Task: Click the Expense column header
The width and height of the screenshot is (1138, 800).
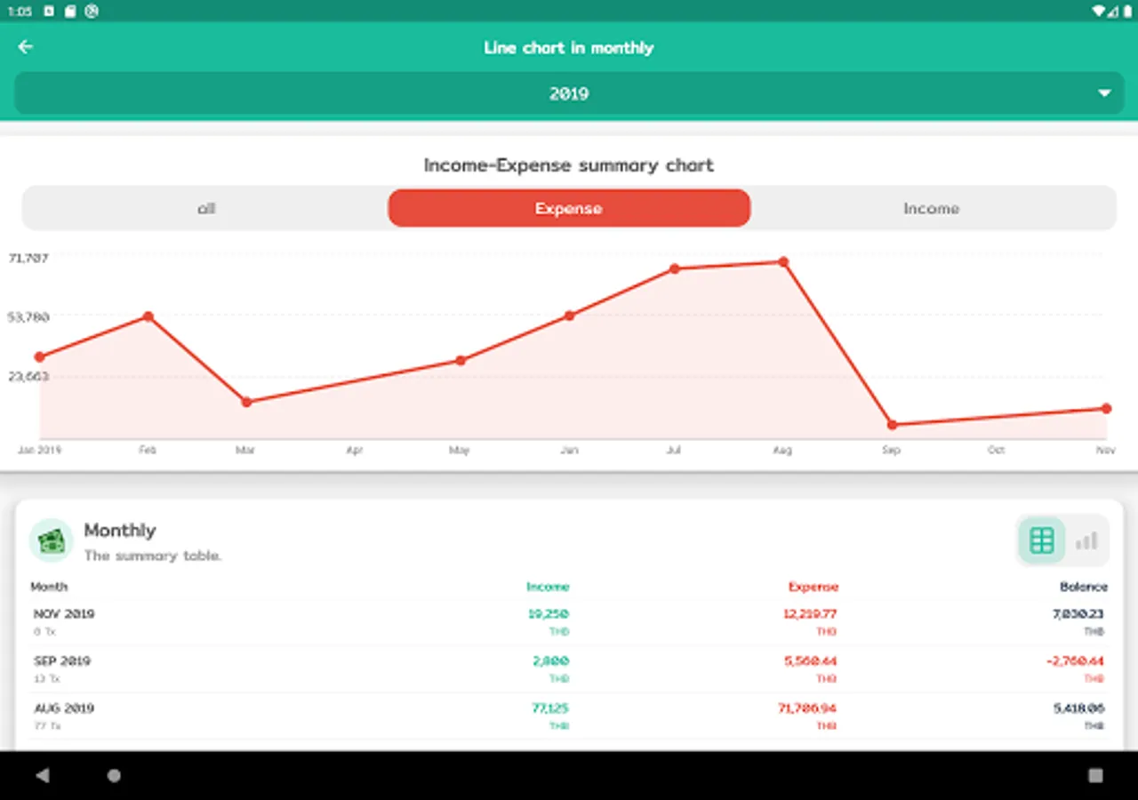Action: point(813,587)
